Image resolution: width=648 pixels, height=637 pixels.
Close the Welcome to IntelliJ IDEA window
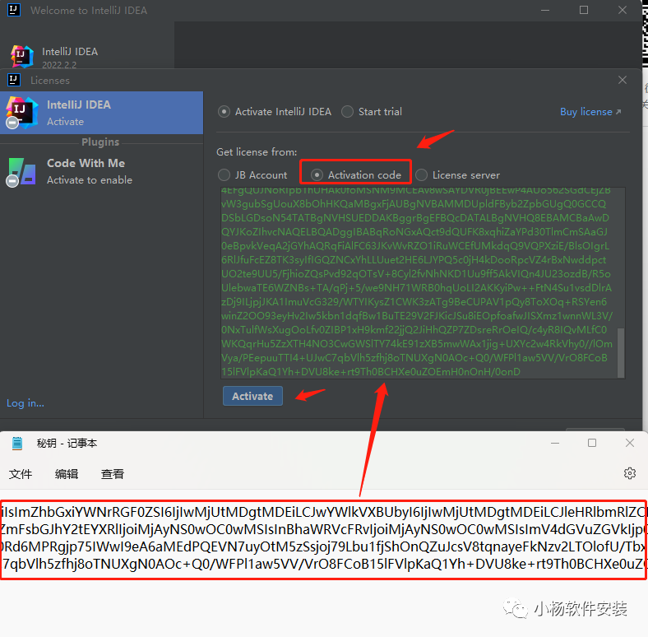(x=623, y=10)
